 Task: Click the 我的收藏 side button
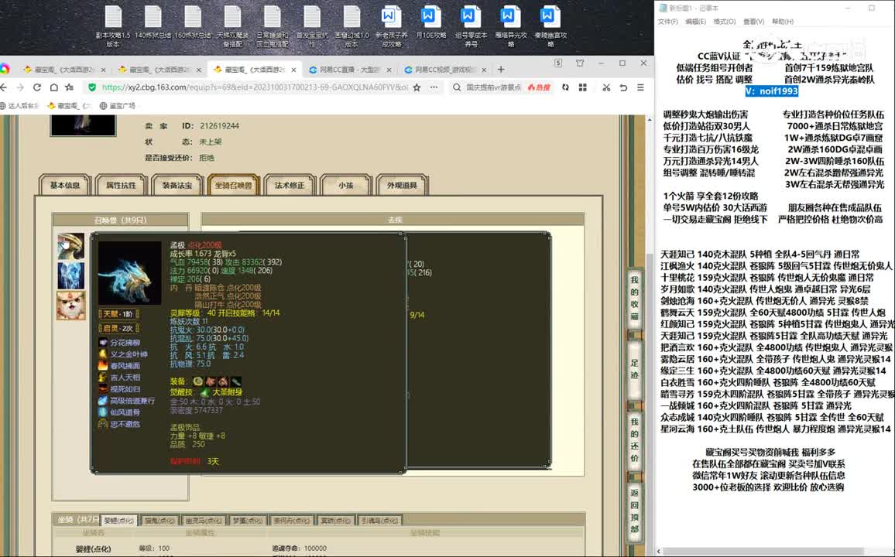[x=634, y=298]
